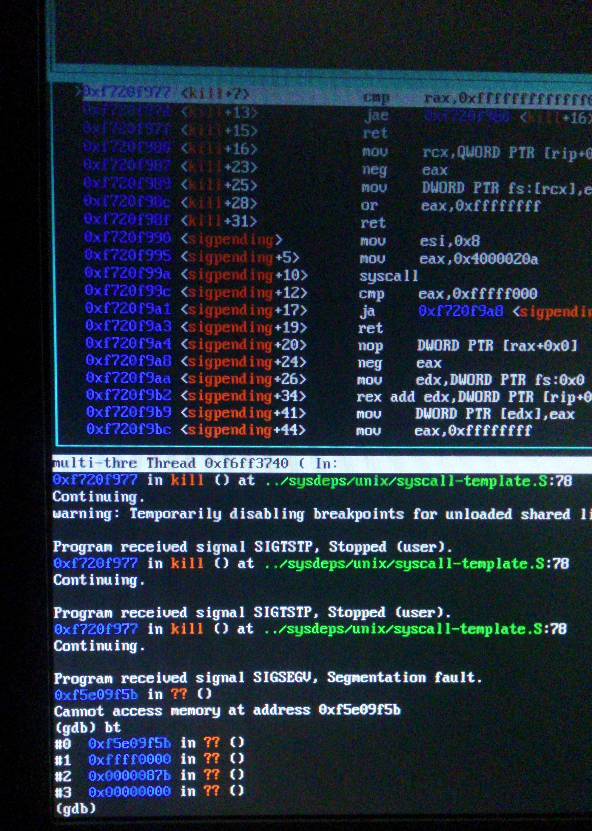The width and height of the screenshot is (592, 831).
Task: Click the 'Cannot access memory at address' message
Action: tap(227, 710)
